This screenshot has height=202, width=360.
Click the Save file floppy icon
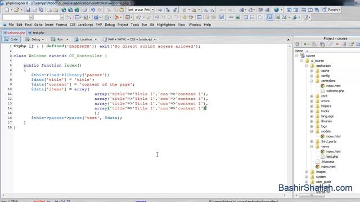[28, 10]
